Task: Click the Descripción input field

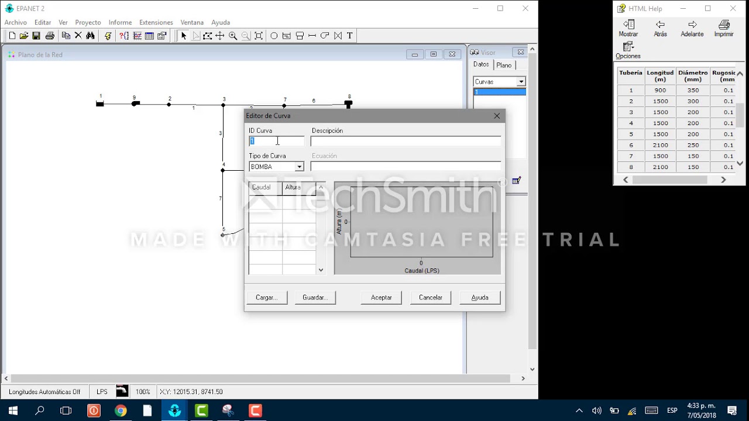Action: pyautogui.click(x=406, y=141)
